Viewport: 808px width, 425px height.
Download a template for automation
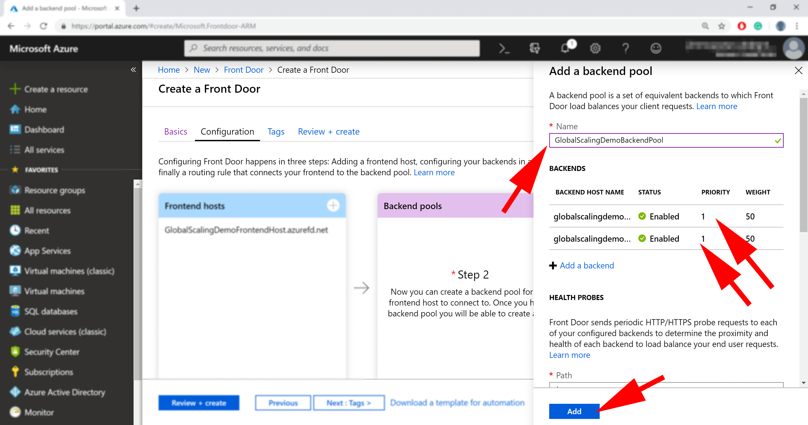(x=457, y=403)
